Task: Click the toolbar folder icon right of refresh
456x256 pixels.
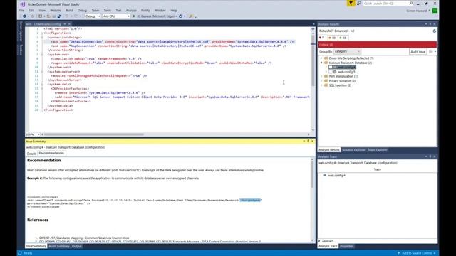Action: pyautogui.click(x=191, y=16)
